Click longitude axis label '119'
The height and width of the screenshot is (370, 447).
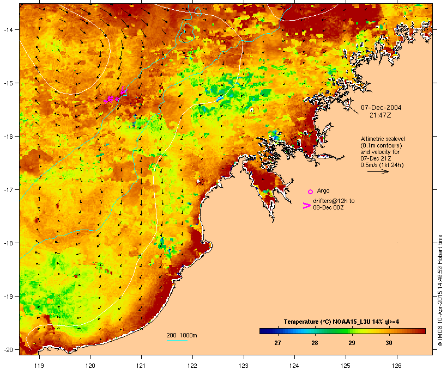(x=39, y=366)
